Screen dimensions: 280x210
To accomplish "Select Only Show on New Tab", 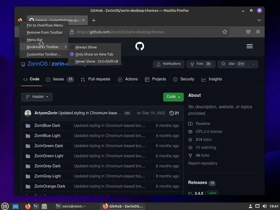I will [x=95, y=54].
